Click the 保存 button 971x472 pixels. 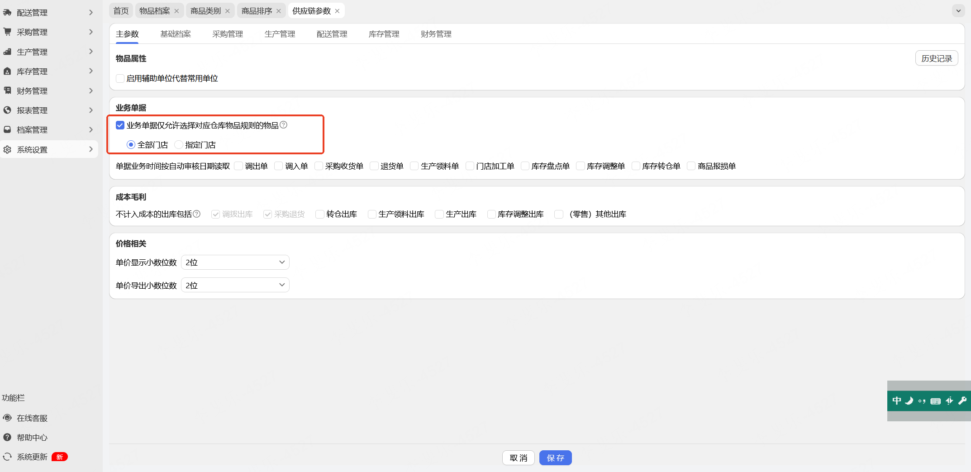[x=555, y=458]
